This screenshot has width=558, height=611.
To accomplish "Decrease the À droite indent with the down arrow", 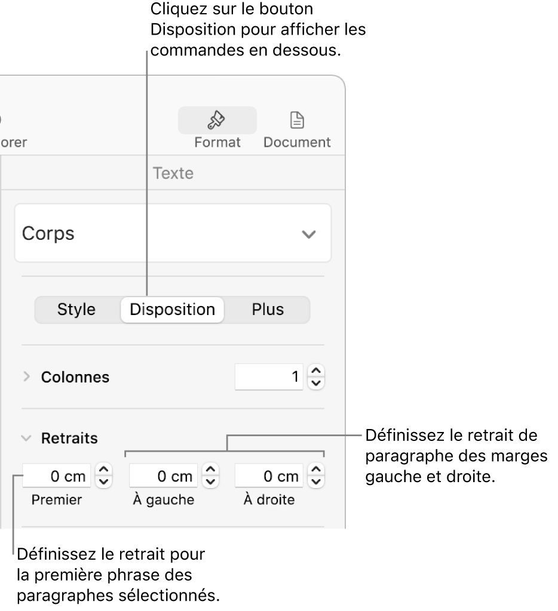I will tap(317, 482).
